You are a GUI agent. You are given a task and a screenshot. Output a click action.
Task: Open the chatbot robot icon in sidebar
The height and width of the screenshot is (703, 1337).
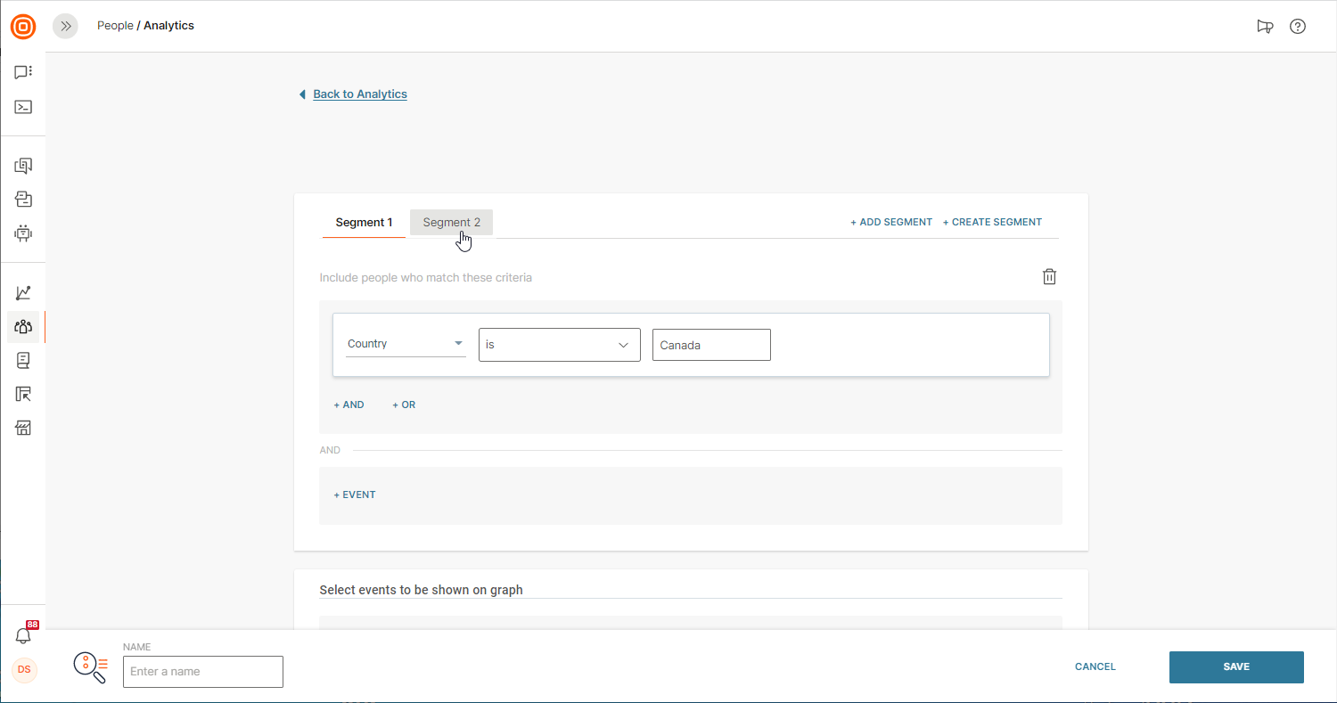(x=23, y=233)
